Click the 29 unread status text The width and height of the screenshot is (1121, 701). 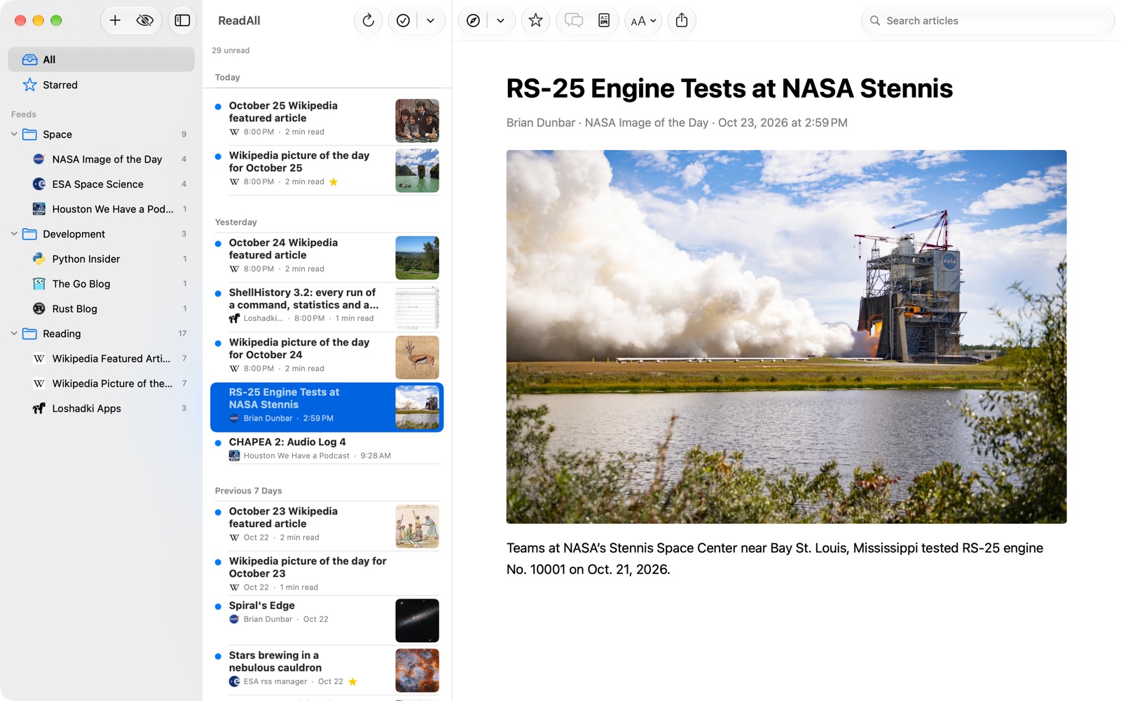tap(231, 50)
